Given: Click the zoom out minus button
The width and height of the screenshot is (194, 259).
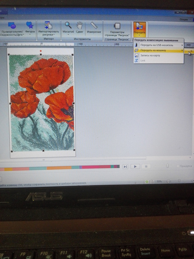Looking at the screenshot, I should (168, 181).
